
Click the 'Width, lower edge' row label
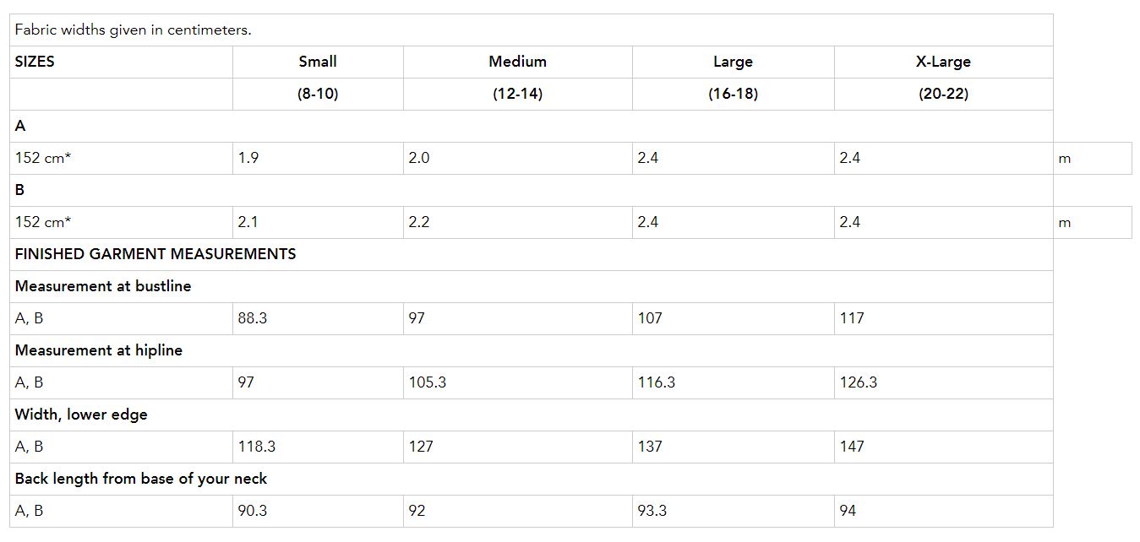[81, 415]
